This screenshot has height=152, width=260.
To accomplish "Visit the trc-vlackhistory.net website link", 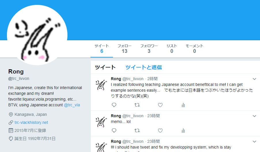I will [x=31, y=122].
